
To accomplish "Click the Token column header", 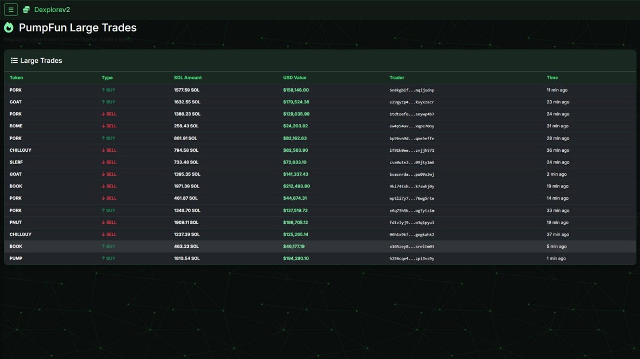I will (x=17, y=78).
